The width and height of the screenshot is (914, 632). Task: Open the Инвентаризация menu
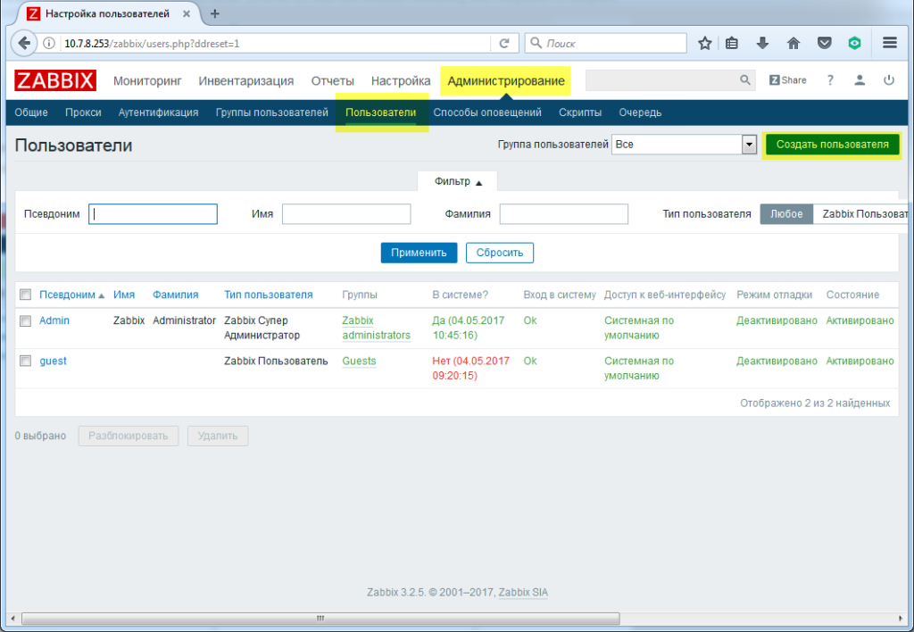tap(246, 80)
